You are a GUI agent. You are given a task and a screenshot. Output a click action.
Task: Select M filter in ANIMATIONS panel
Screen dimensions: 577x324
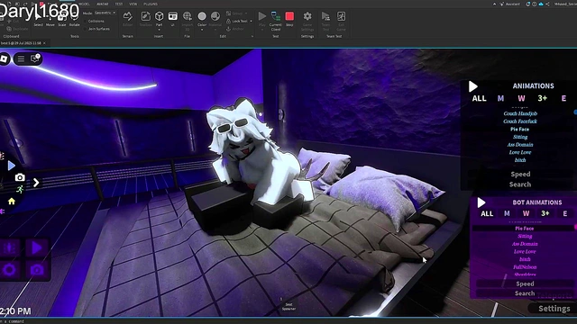[x=500, y=98]
